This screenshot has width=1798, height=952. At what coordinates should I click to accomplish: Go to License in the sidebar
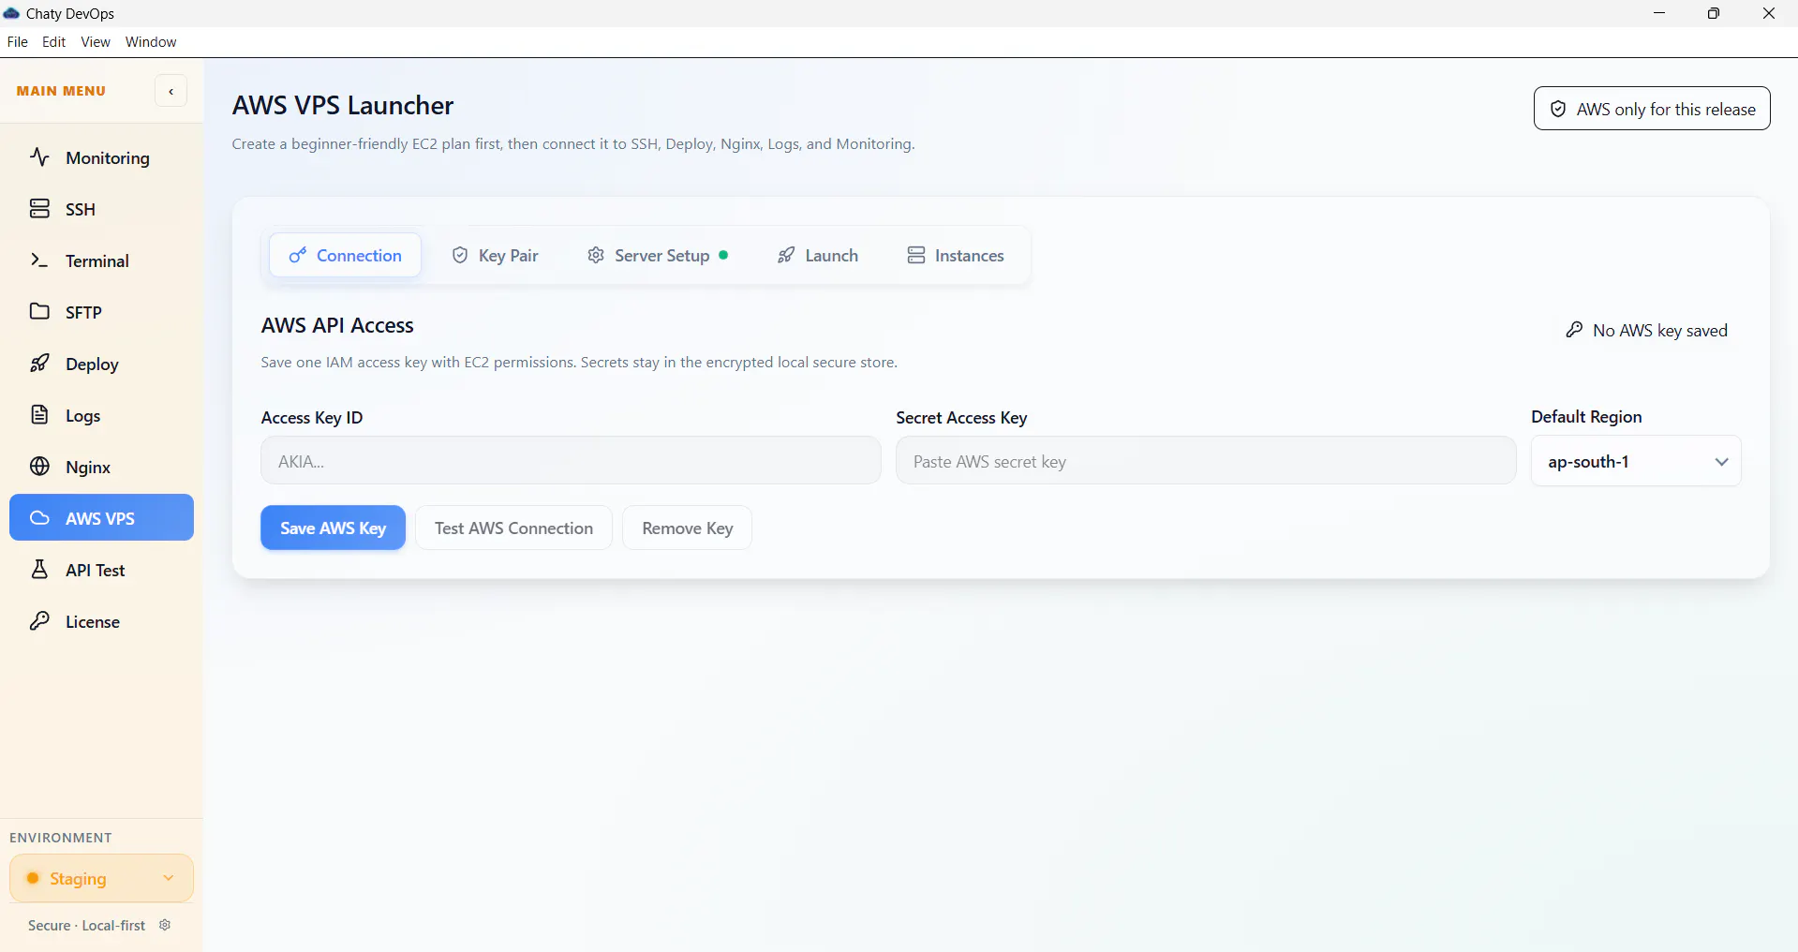click(x=101, y=621)
